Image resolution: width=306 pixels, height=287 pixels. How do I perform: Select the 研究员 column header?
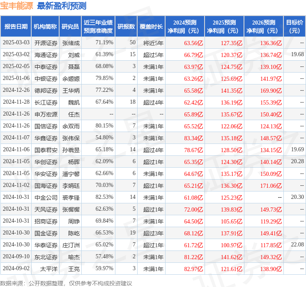pos(70,27)
